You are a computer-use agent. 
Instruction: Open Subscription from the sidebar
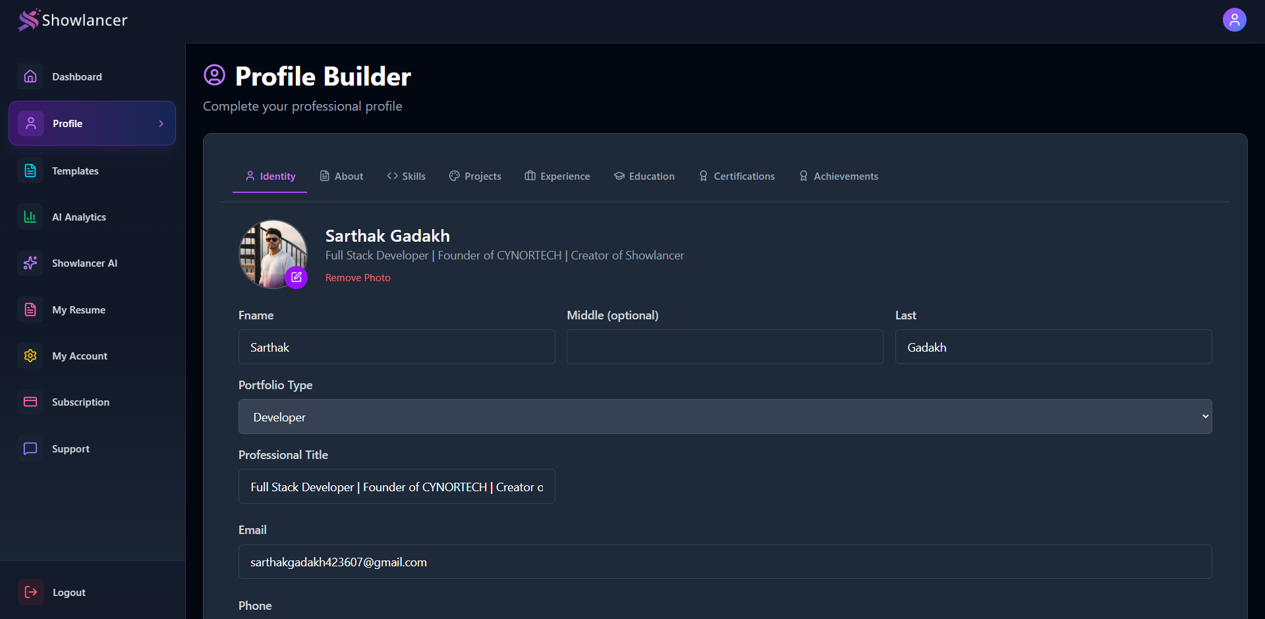[92, 402]
